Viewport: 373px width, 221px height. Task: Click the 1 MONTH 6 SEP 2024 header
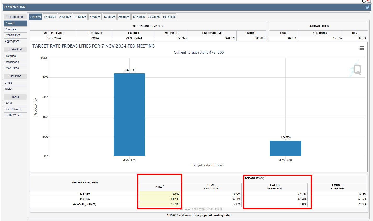(338, 187)
